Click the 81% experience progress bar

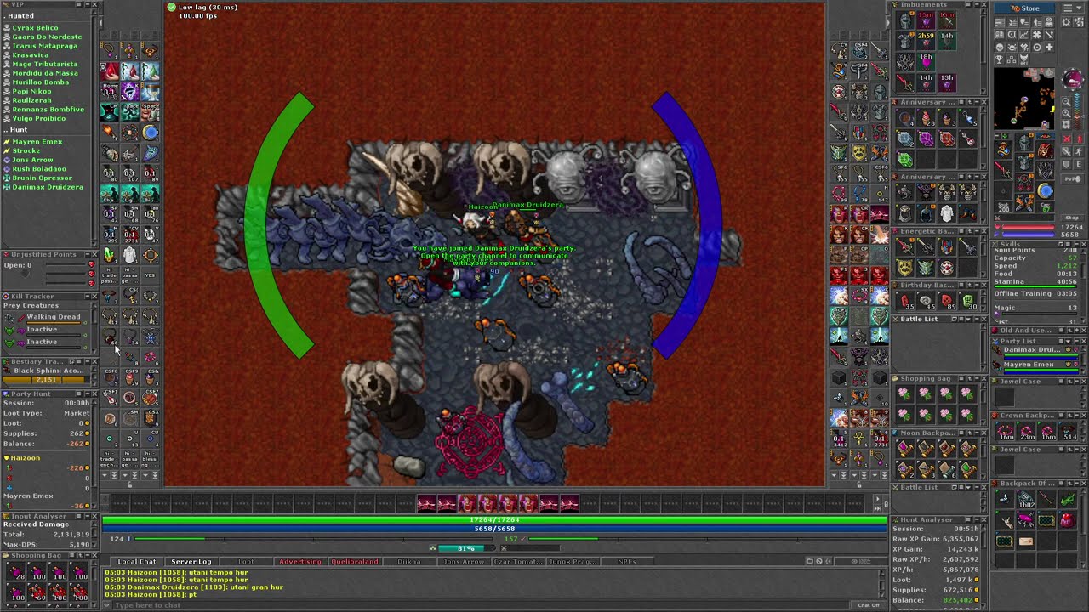[x=467, y=548]
